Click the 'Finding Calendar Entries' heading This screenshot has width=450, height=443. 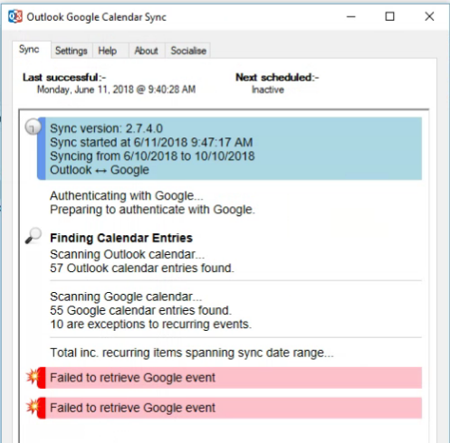point(121,238)
